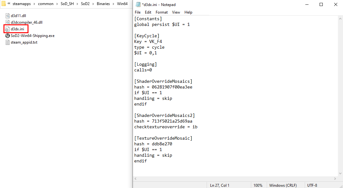Viewport: 343px width, 188px height.
Task: Open the Format menu in Notepad
Action: [x=161, y=12]
